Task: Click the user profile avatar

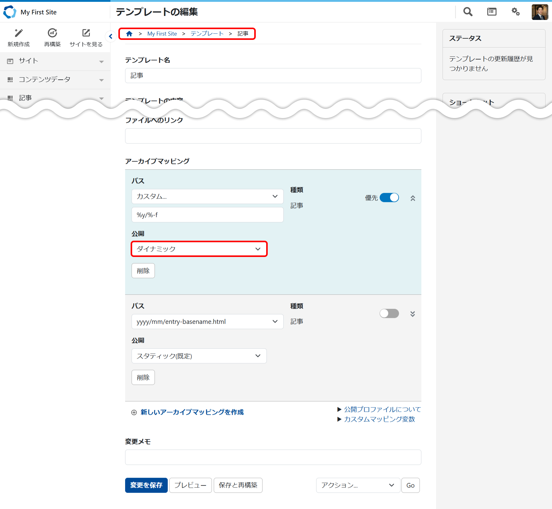Action: (x=539, y=12)
